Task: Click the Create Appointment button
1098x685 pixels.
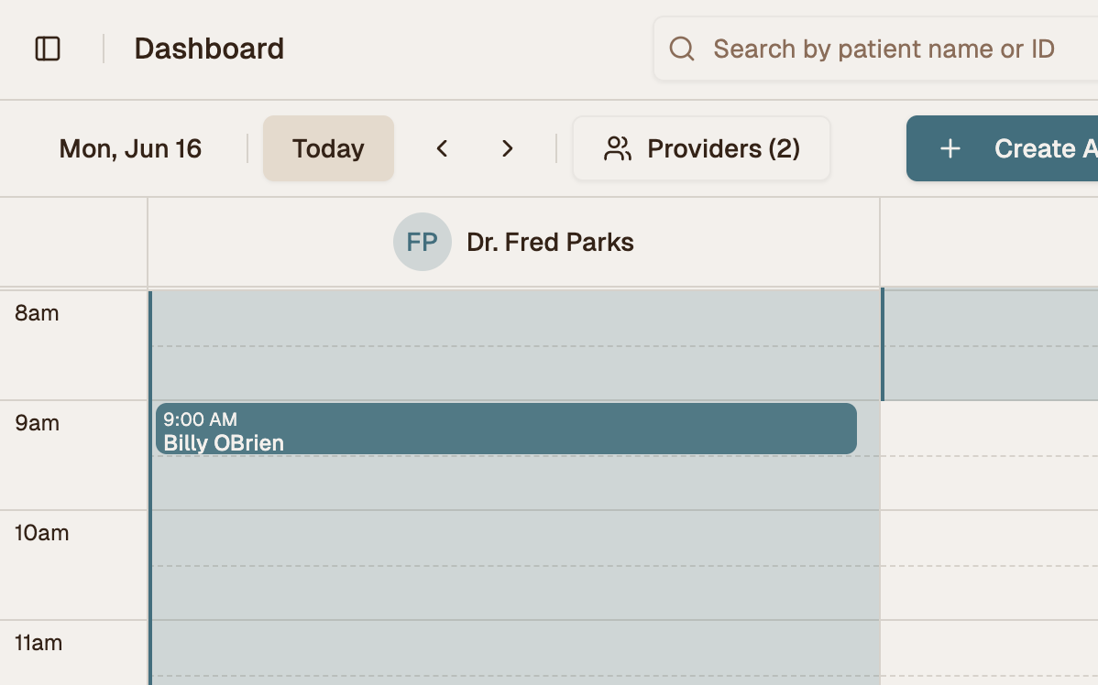Action: pyautogui.click(x=1002, y=148)
